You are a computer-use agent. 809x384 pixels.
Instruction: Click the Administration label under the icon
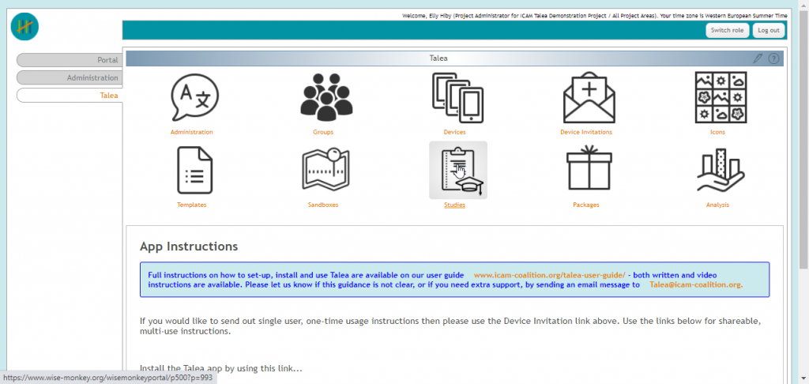pos(191,132)
